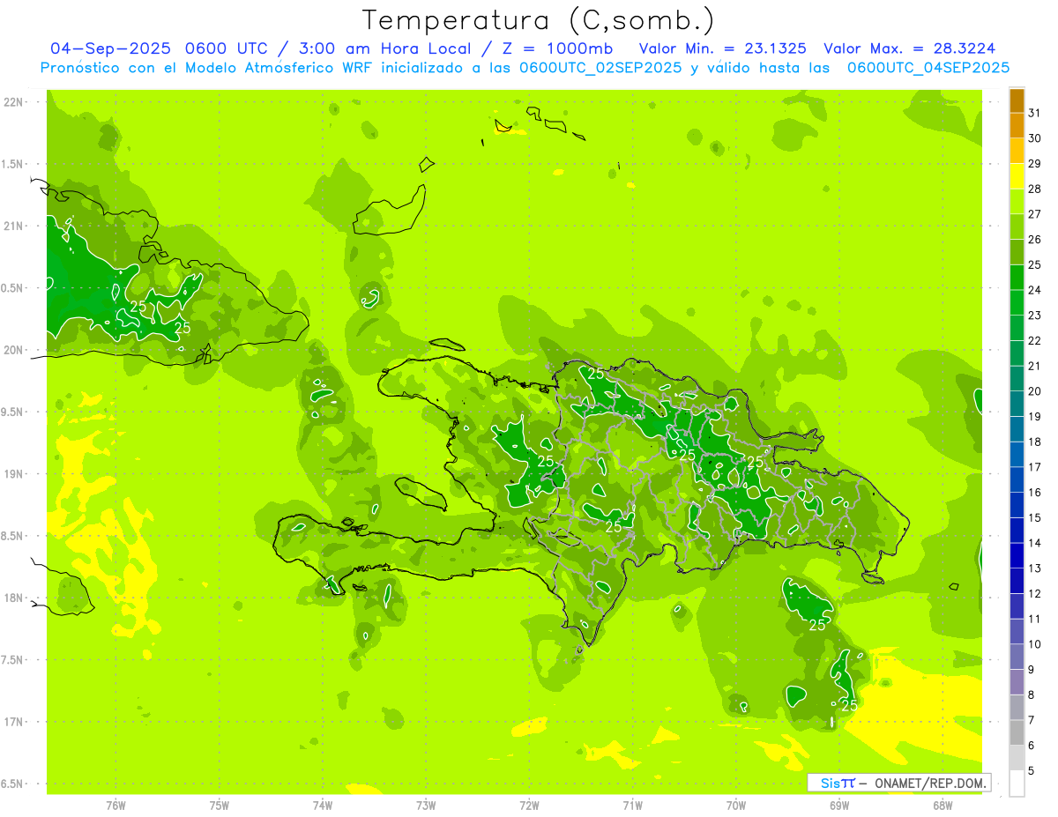Viewport: 1058px width, 817px height.
Task: Click the white swatch below colorbar value 5
Action: (1017, 784)
